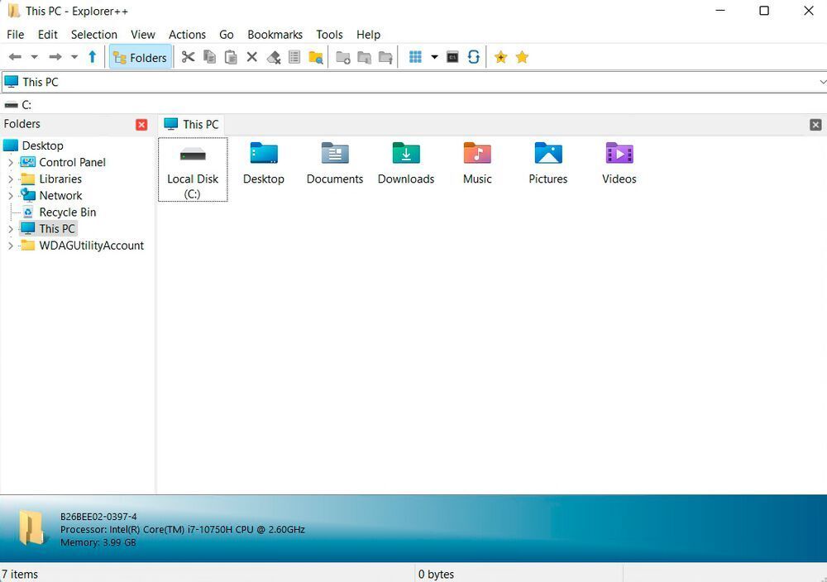Click the Copy To folder icon
The image size is (827, 582).
click(365, 57)
